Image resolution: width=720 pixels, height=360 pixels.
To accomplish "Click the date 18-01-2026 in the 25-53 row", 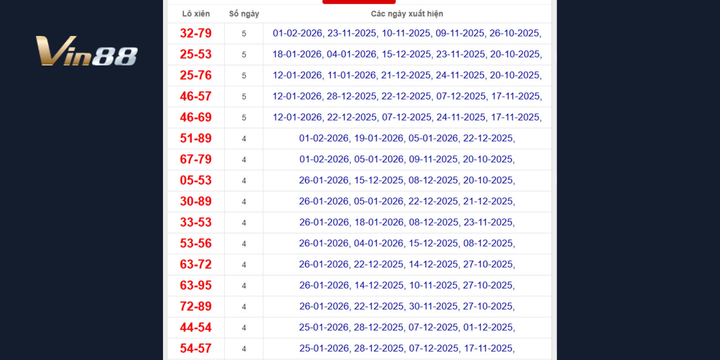I will (297, 54).
